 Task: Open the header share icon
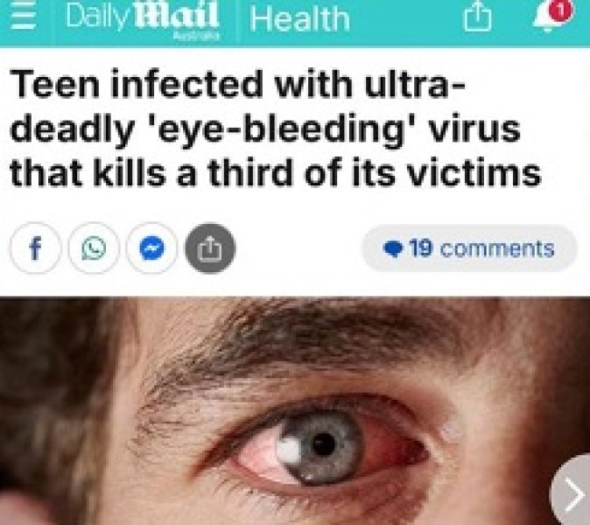pos(477,17)
